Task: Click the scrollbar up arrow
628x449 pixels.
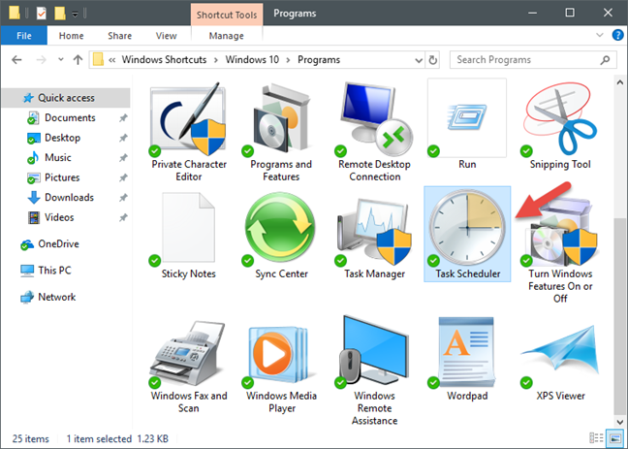Action: click(619, 82)
